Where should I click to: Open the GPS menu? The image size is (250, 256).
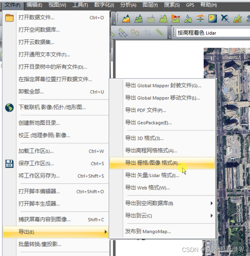(x=190, y=5)
